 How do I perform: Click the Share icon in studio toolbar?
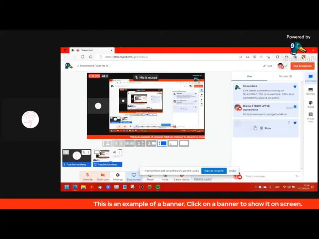[x=150, y=177]
